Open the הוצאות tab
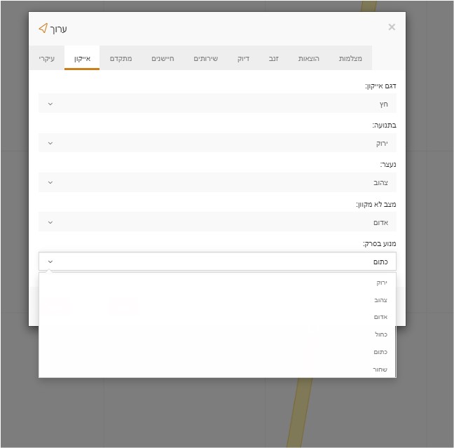This screenshot has height=448, width=454. [x=308, y=58]
